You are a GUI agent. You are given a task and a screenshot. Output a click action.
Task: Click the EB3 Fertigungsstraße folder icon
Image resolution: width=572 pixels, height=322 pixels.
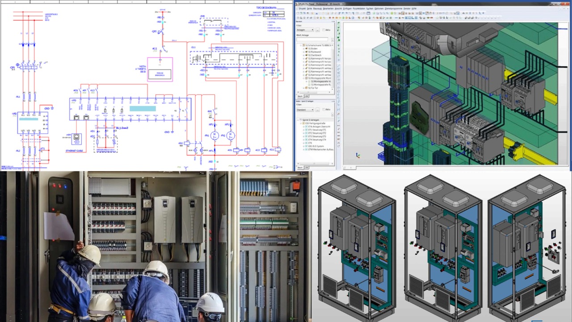point(303,123)
